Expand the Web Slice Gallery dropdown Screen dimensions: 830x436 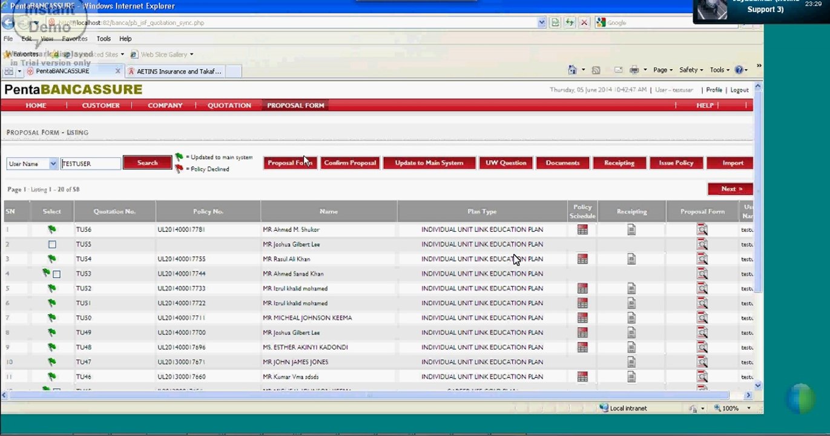(x=191, y=54)
